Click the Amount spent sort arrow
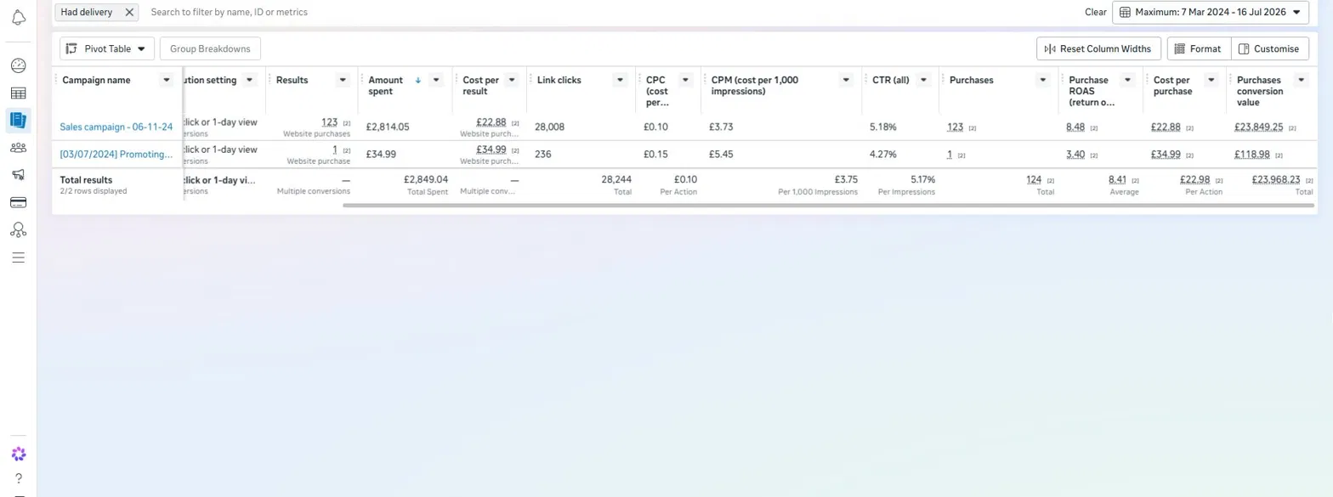Viewport: 1333px width, 497px height. click(x=417, y=80)
